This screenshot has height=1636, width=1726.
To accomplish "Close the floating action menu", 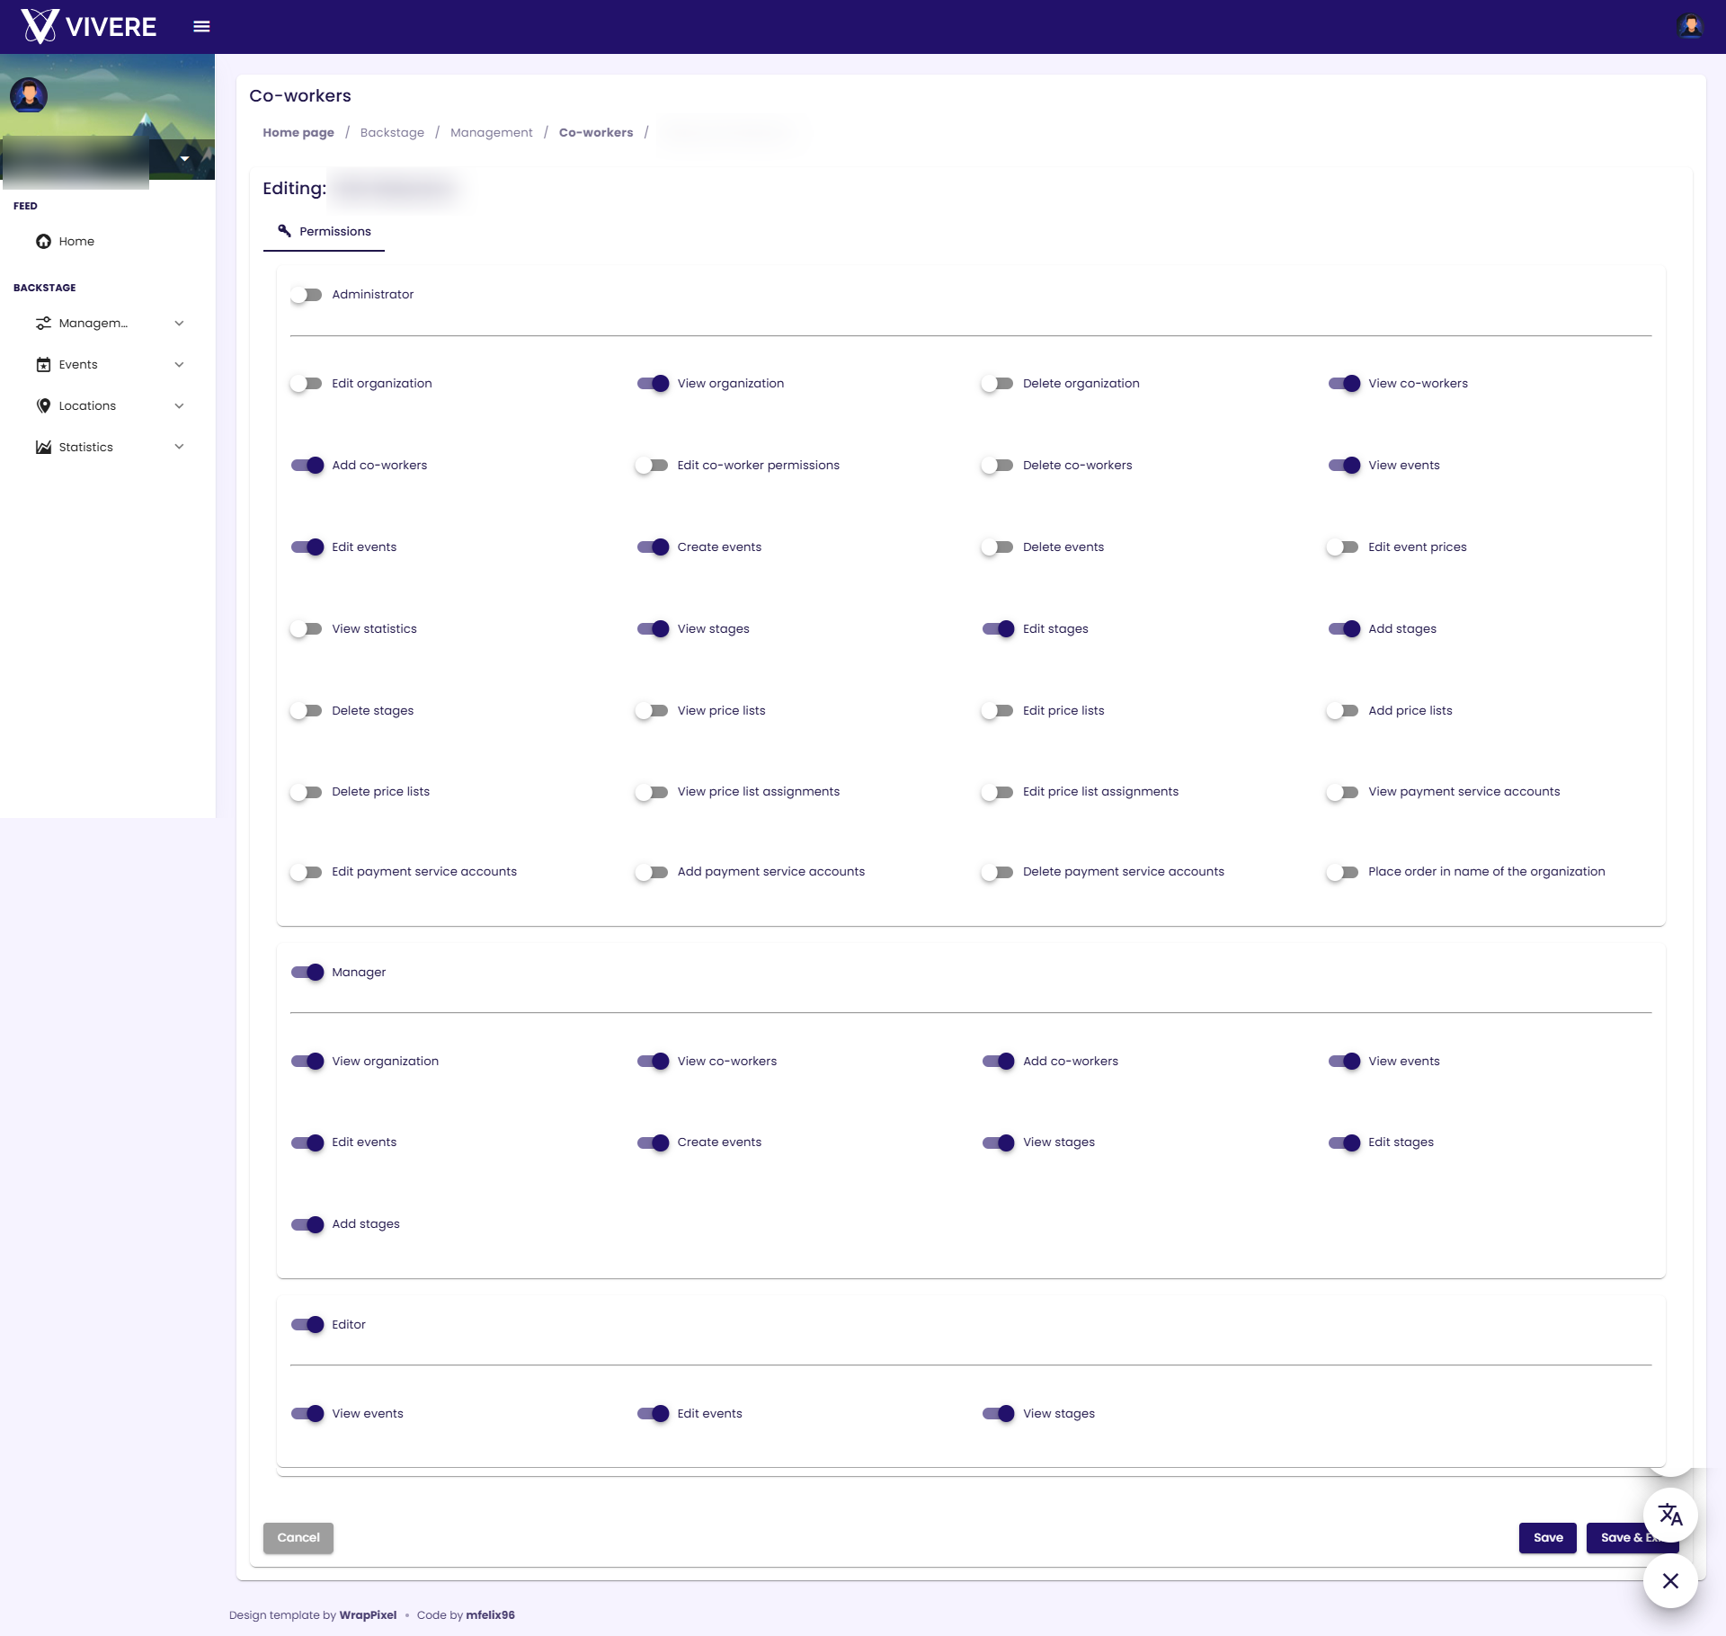I will 1670,1580.
